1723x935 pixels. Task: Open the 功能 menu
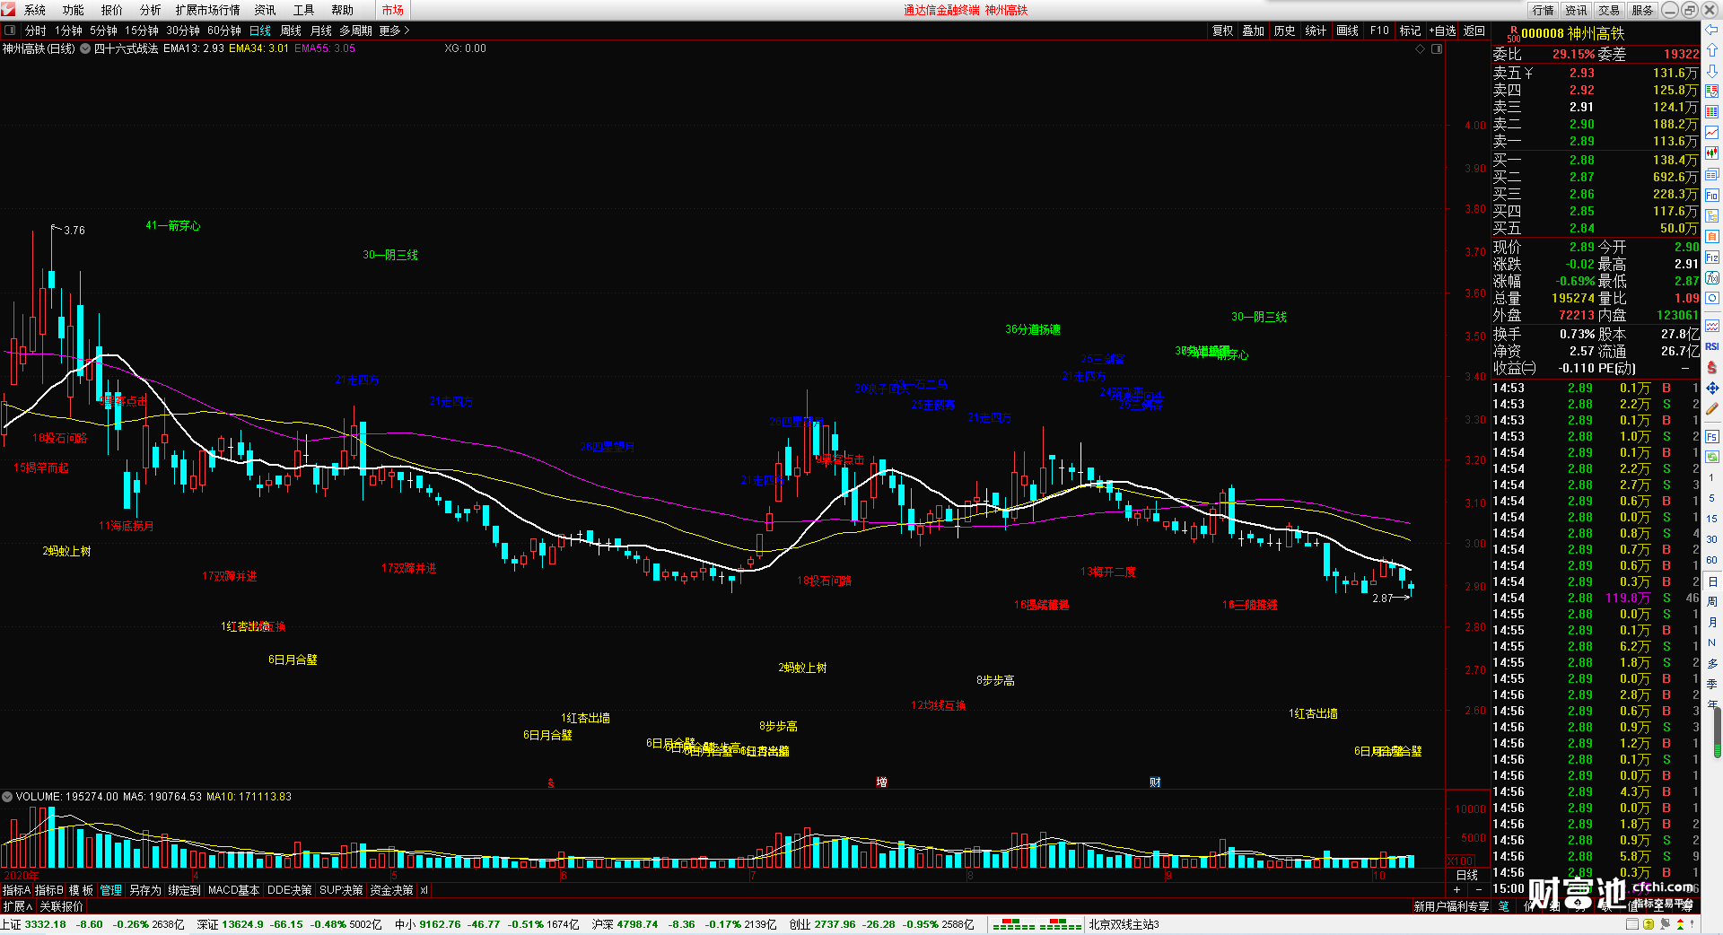click(74, 10)
